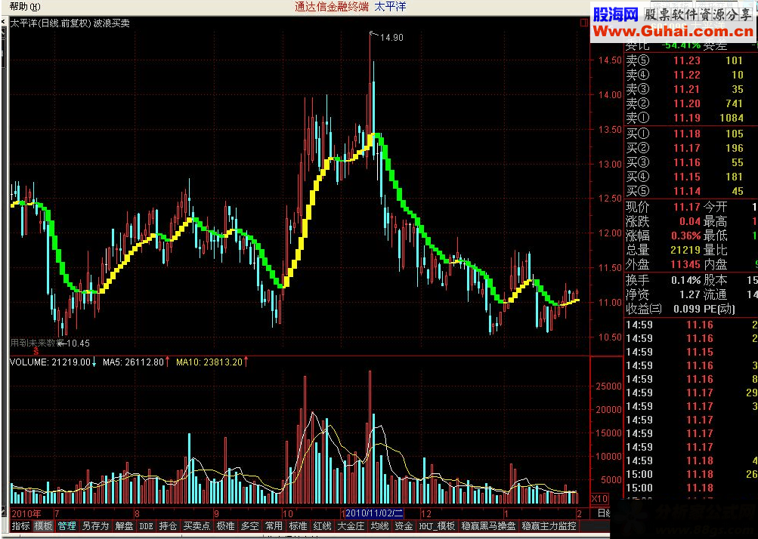758x539 pixels.
Task: Select the 资金 template tab
Action: 404,526
